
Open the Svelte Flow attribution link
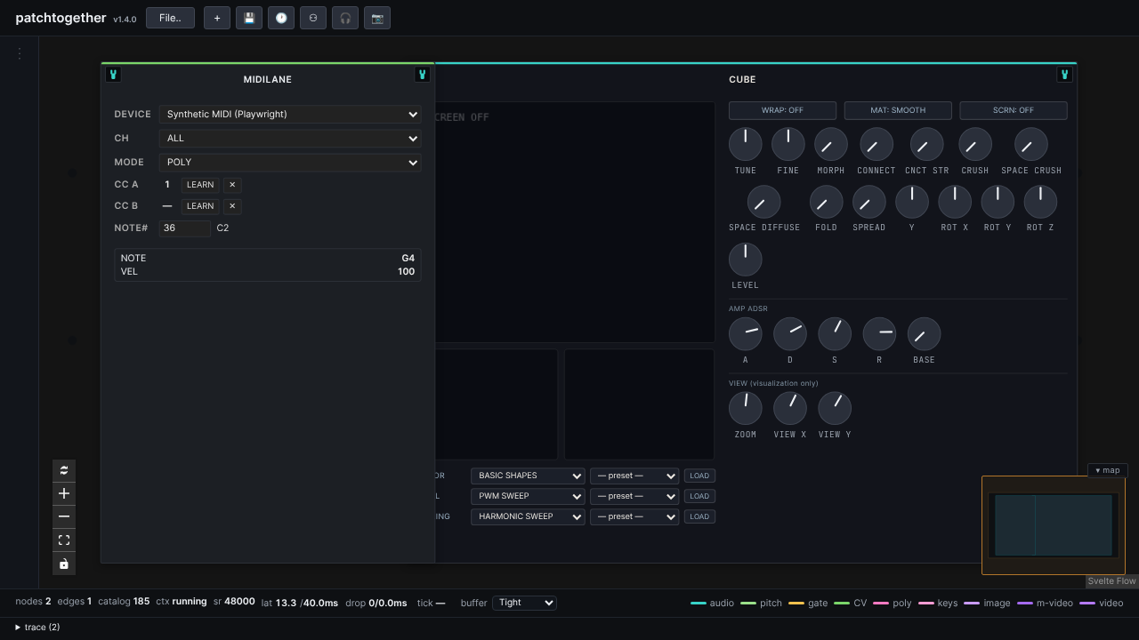(x=1112, y=581)
